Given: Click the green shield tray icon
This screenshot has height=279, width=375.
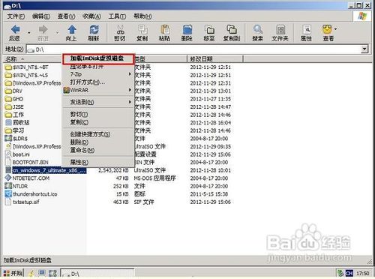Looking at the screenshot, I should (340, 273).
